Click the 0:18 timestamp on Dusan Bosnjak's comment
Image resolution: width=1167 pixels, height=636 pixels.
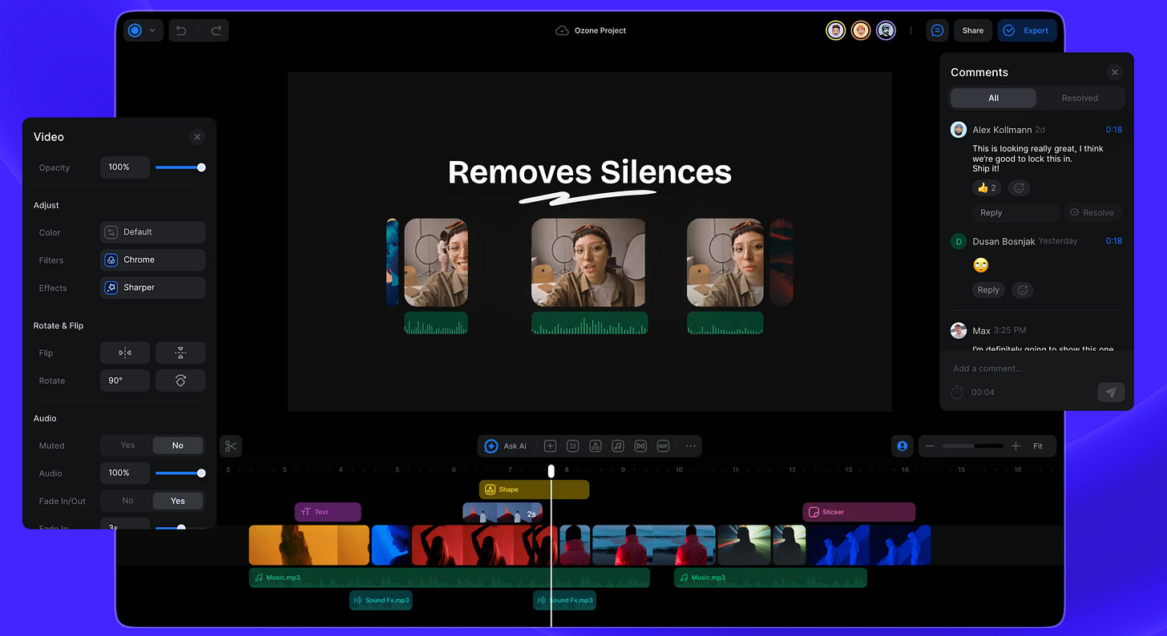[x=1113, y=240]
